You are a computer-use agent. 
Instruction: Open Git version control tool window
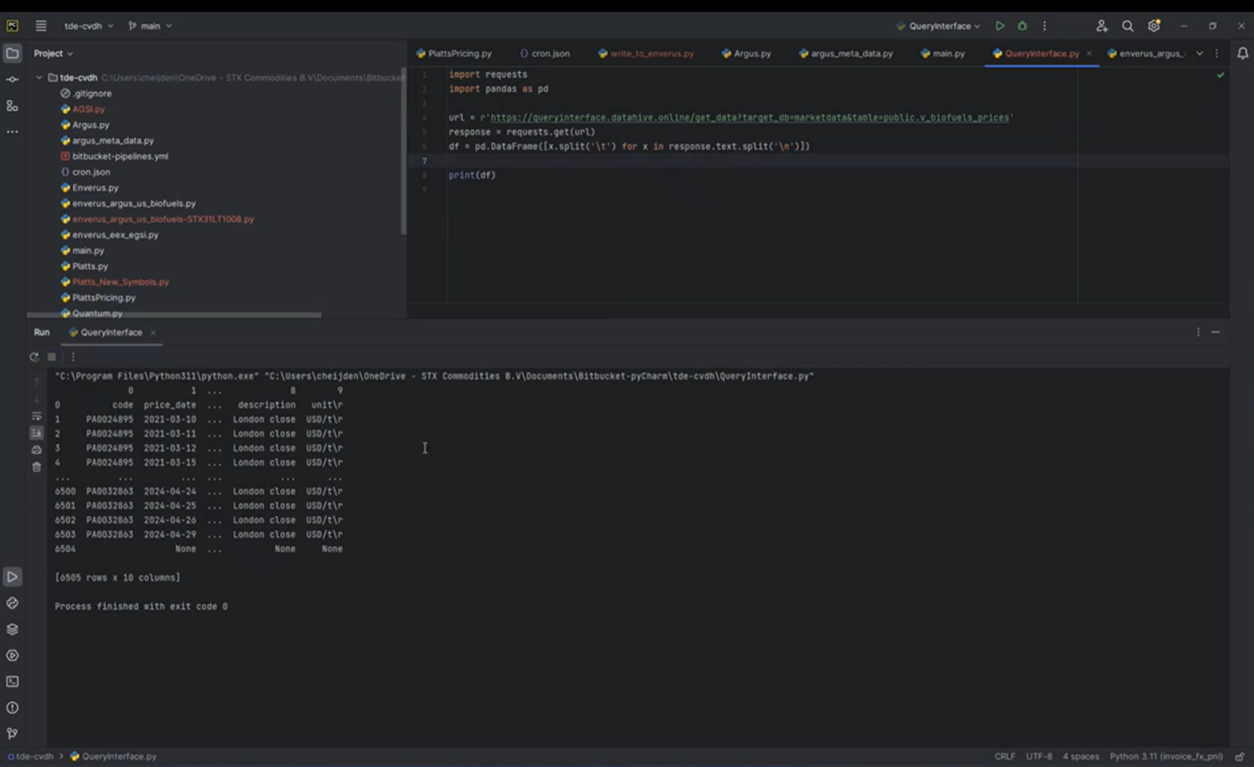(12, 733)
